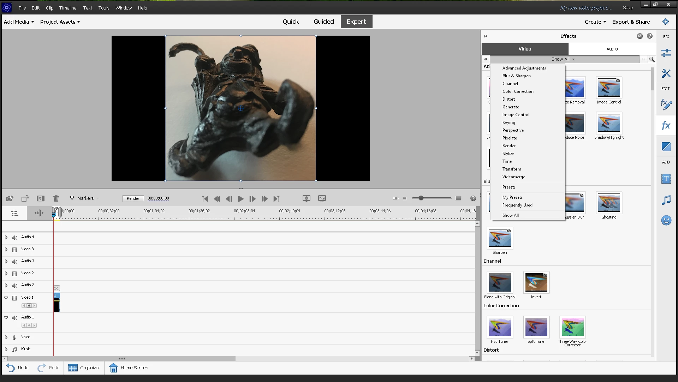The height and width of the screenshot is (382, 678).
Task: Select Color Correction from effects list
Action: point(518,91)
